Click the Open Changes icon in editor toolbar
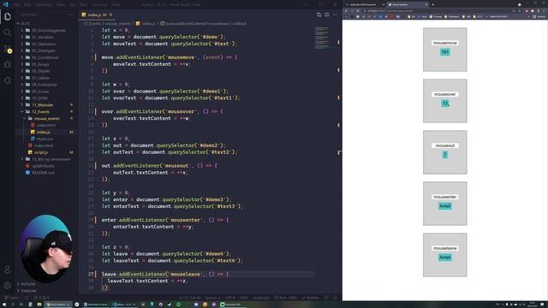Viewport: 548px width, 308px height. tap(319, 15)
